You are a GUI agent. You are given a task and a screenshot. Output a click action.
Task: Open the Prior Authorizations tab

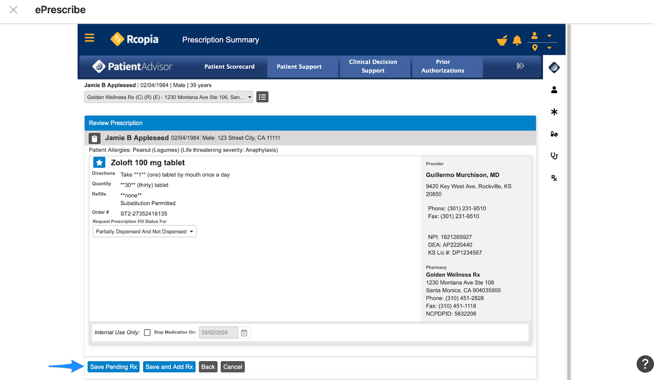[x=443, y=66]
